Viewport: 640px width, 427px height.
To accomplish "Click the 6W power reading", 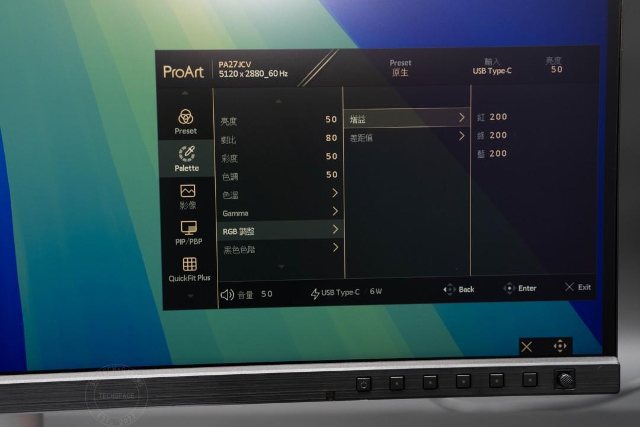I will click(376, 292).
